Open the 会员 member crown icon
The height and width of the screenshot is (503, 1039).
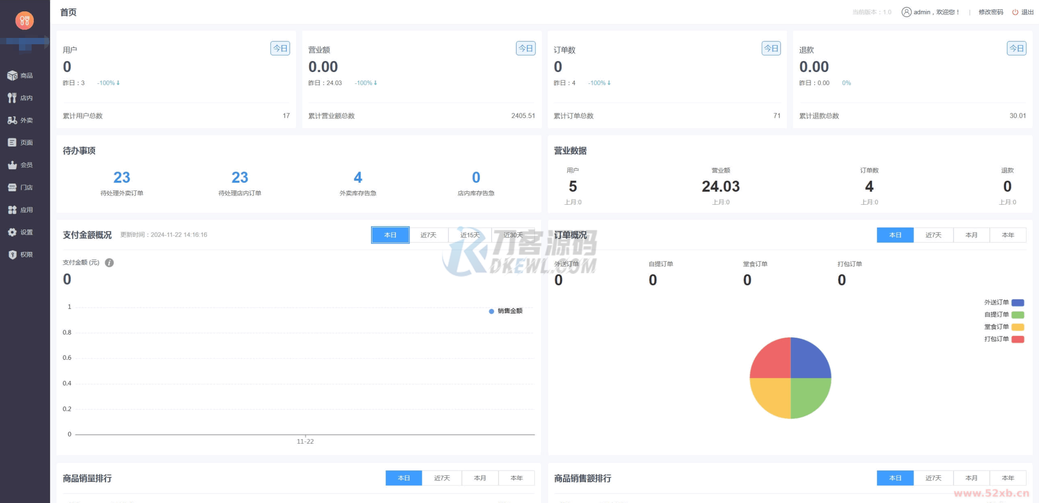(12, 165)
